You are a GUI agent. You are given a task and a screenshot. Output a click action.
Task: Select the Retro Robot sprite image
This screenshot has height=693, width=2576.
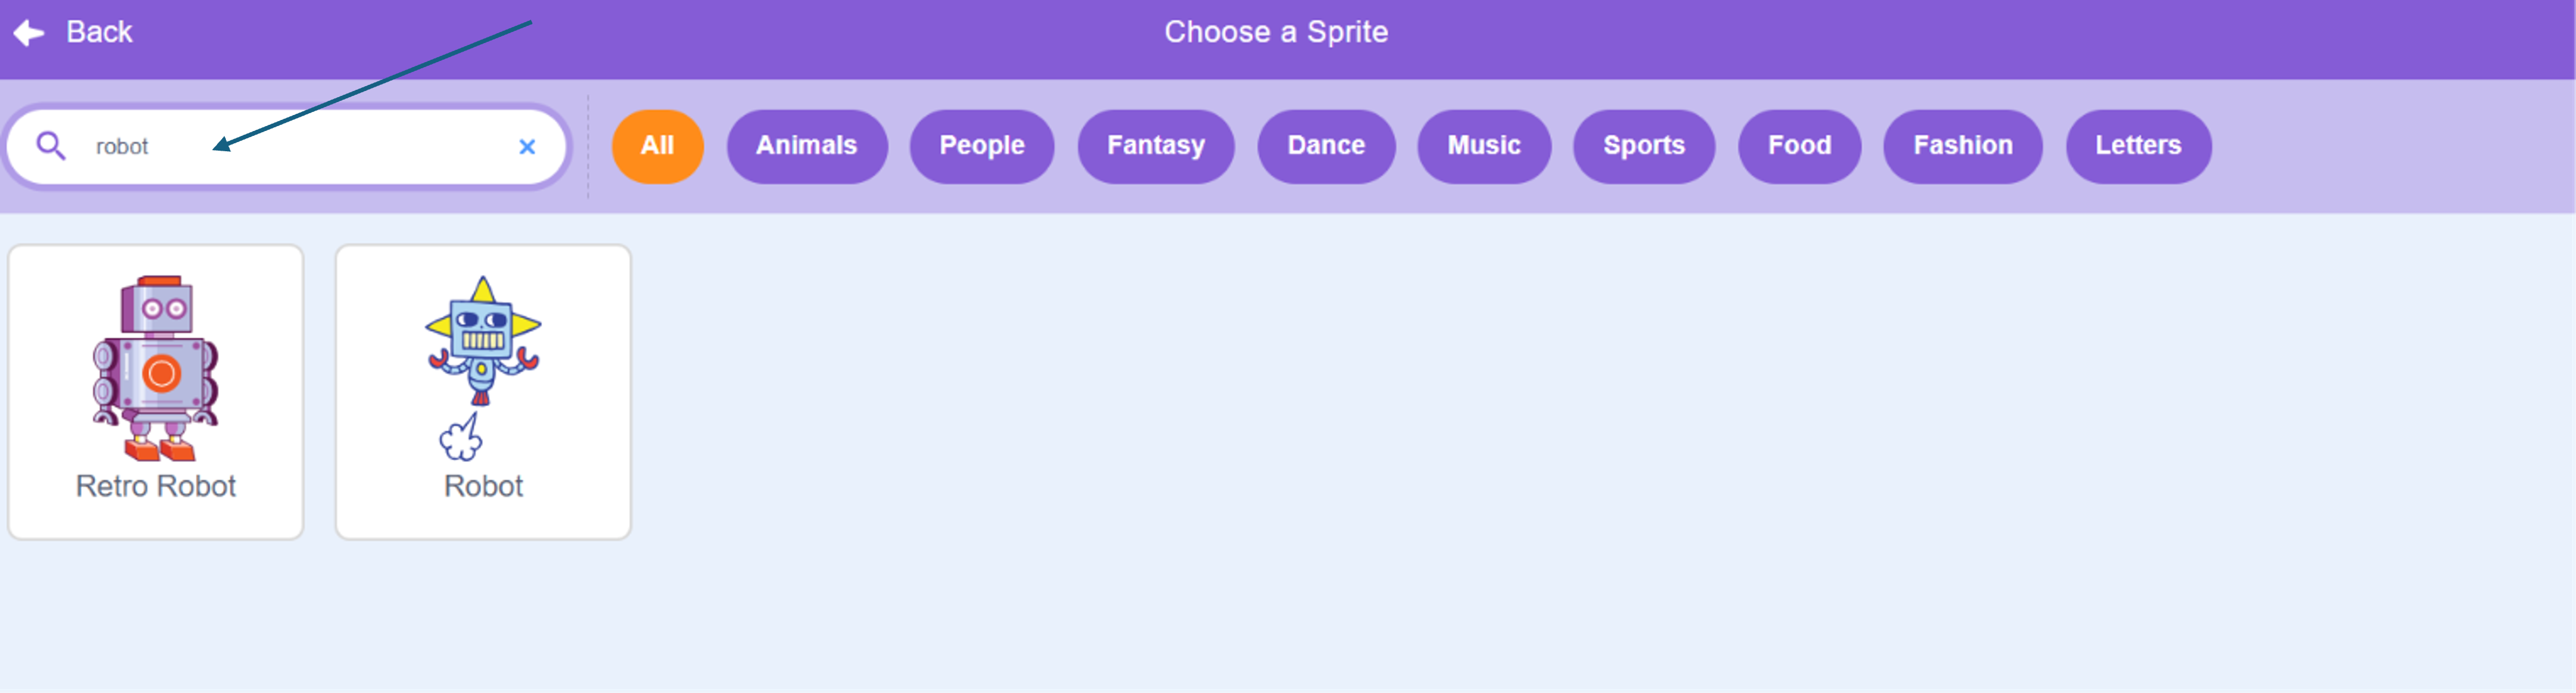coord(156,368)
